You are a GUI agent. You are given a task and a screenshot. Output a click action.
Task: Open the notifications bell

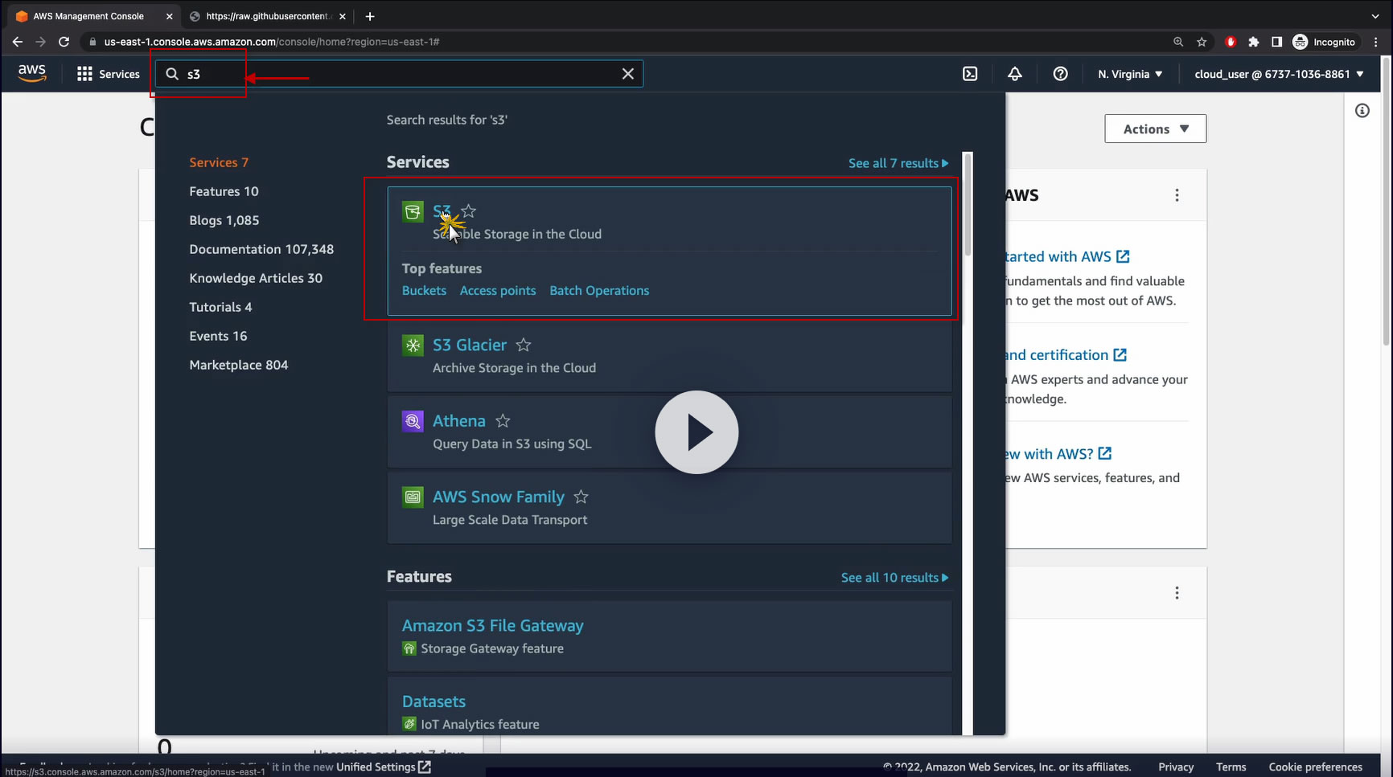(x=1015, y=74)
